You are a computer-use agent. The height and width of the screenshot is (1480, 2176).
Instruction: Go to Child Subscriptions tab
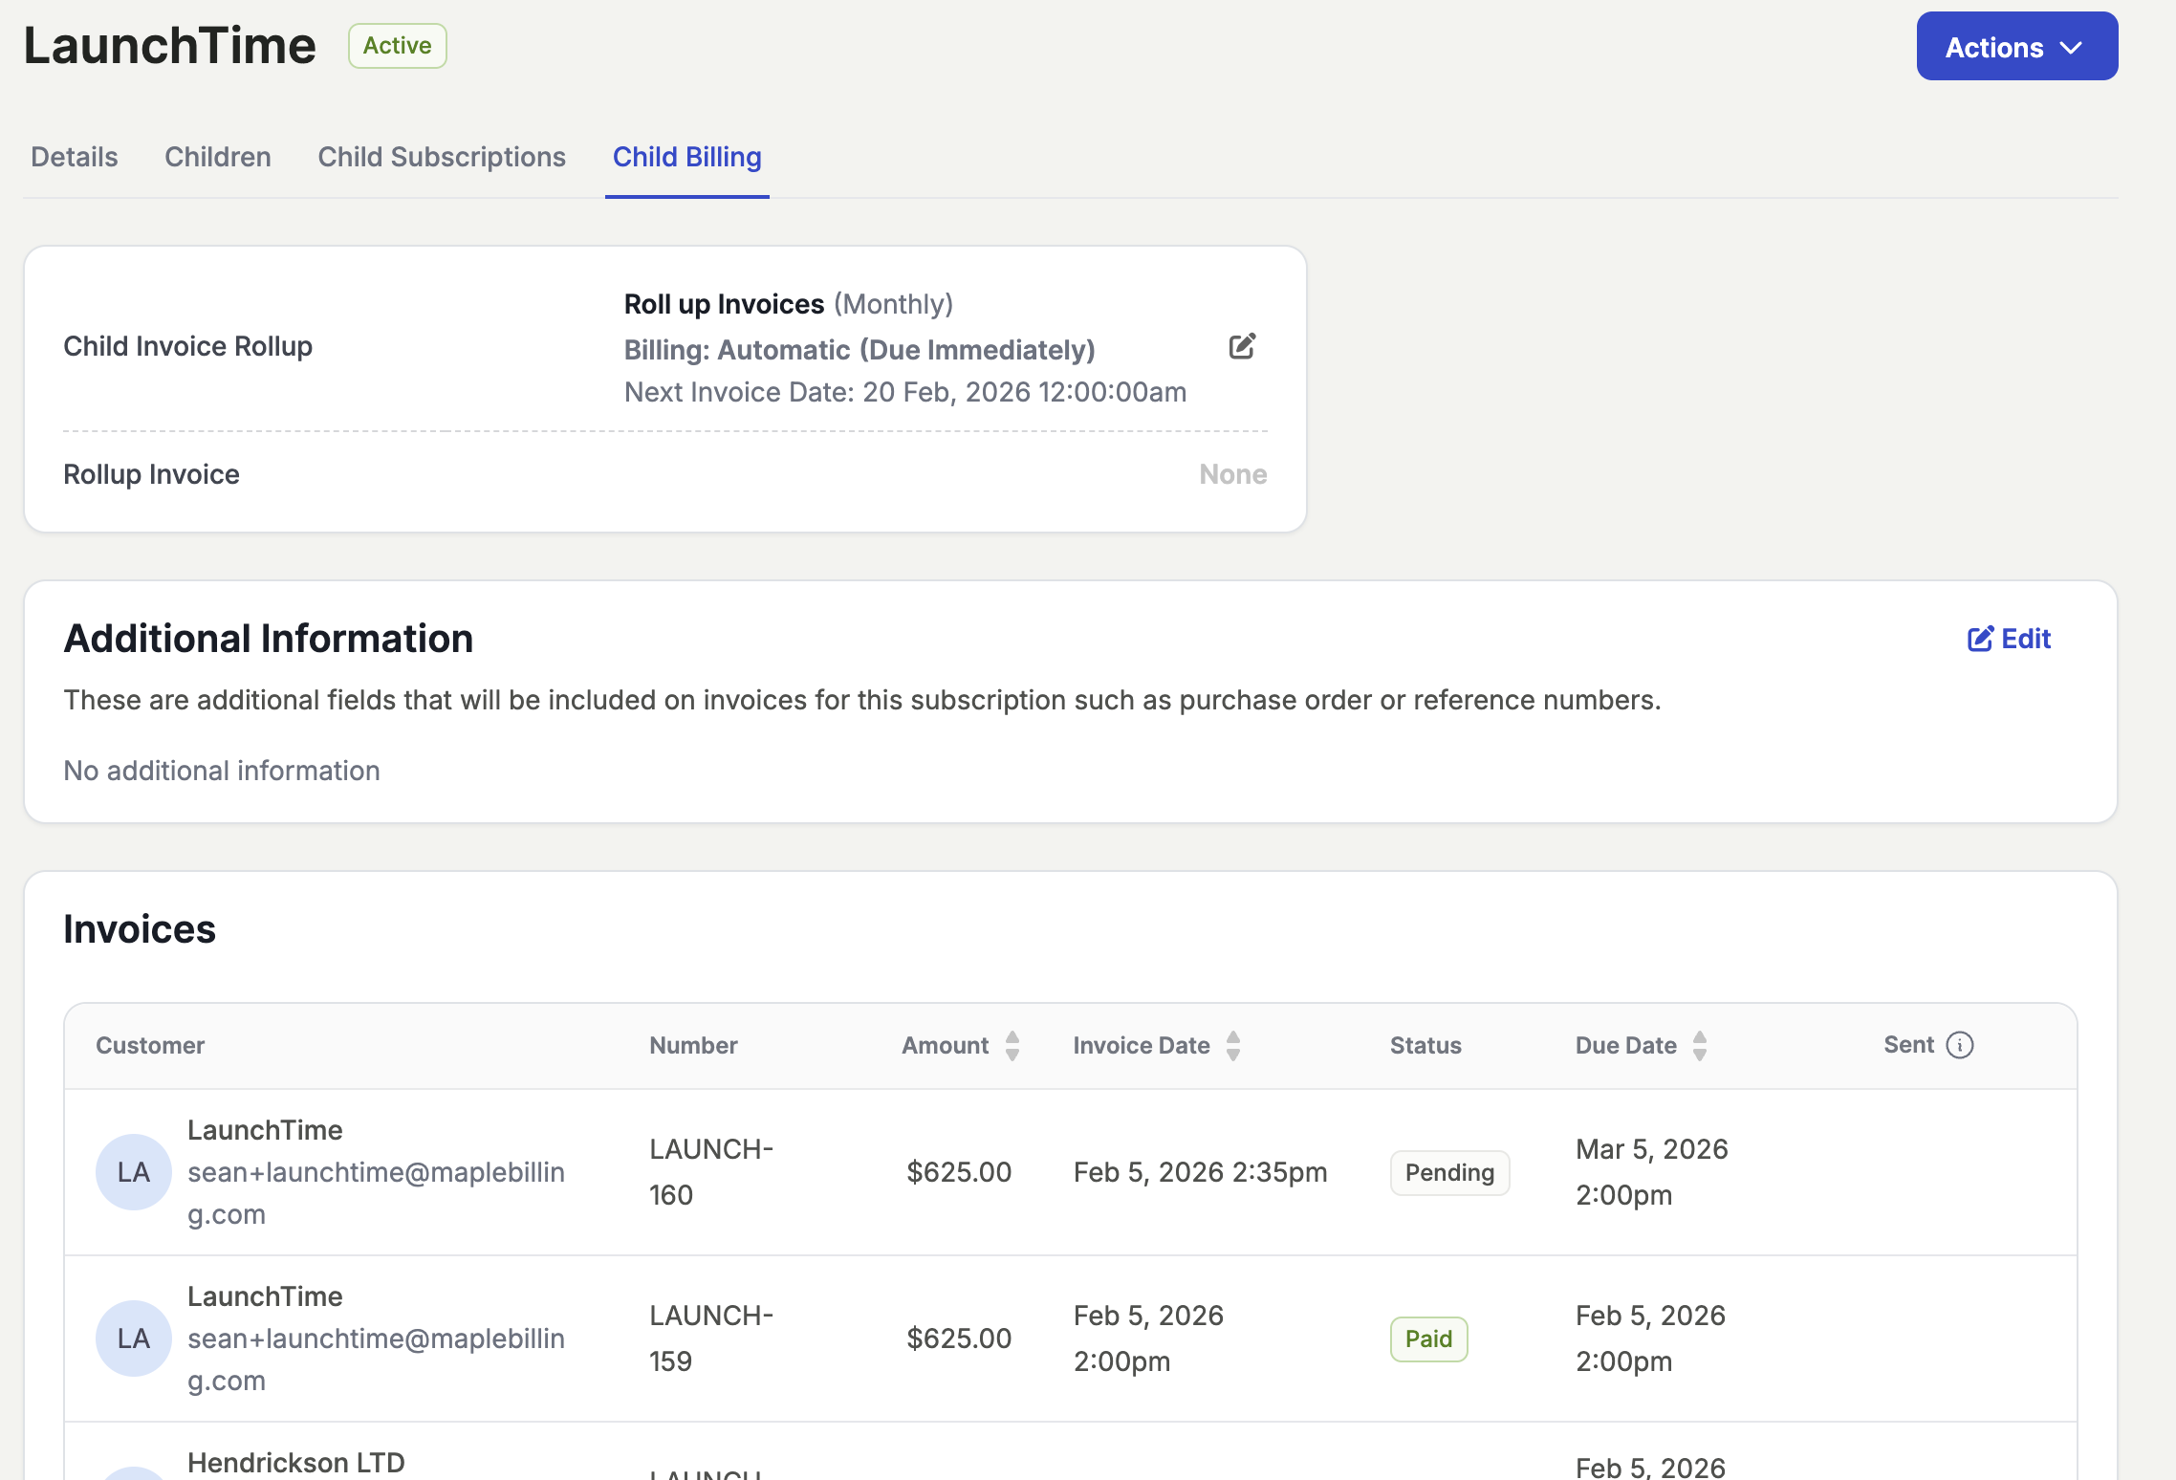(442, 157)
